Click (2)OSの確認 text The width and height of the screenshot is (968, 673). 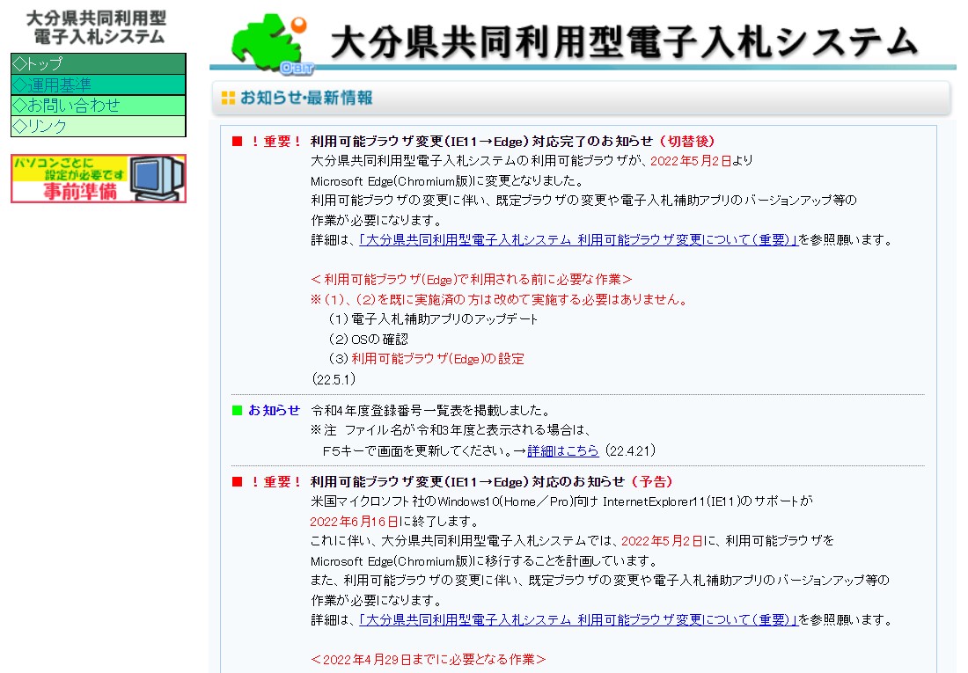tap(368, 339)
